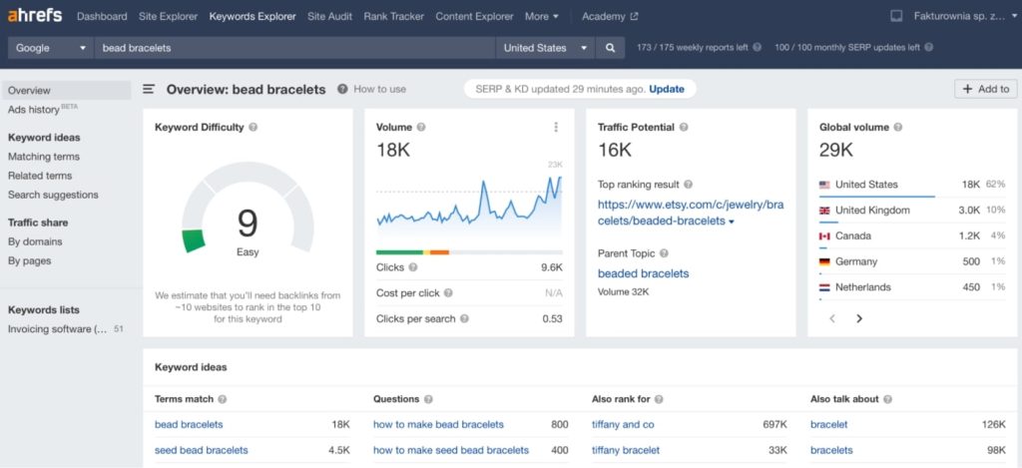The image size is (1022, 468).
Task: Click Keyword Difficulty help icon
Action: [253, 127]
